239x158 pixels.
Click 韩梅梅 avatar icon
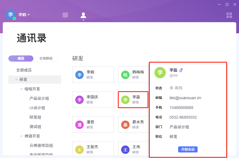pos(125,75)
